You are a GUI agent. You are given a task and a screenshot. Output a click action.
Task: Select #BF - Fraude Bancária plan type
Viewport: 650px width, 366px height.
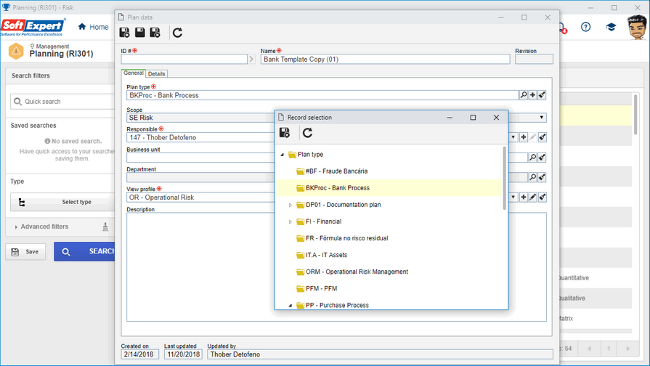pos(336,171)
